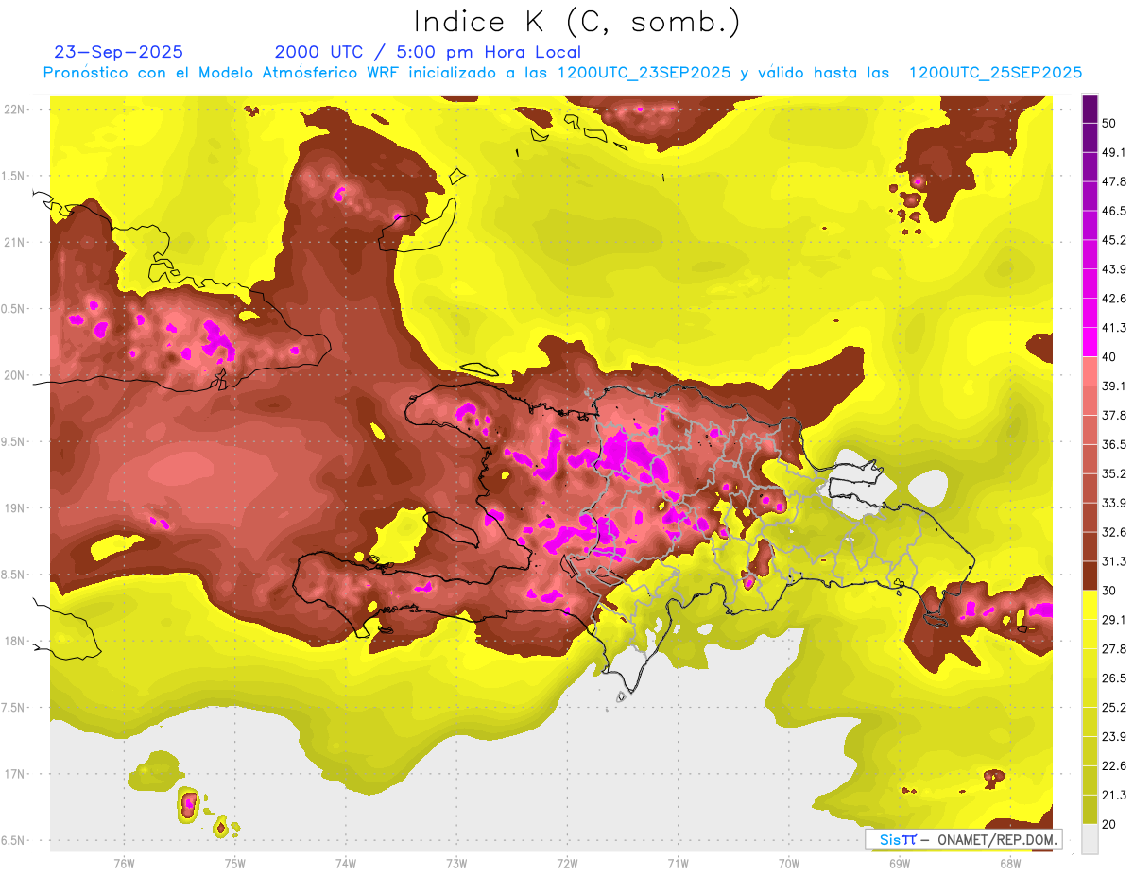Viewport: 1134px width, 876px height.
Task: Click the "1200UTC_25SEP2025" valid-until time text
Action: 995,73
